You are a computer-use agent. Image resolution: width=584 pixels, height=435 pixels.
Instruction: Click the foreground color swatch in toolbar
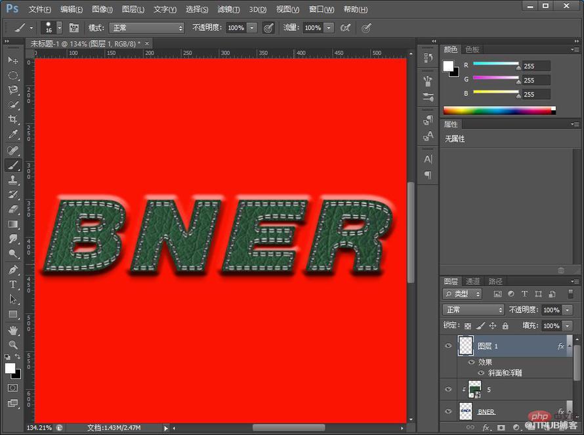click(x=10, y=368)
